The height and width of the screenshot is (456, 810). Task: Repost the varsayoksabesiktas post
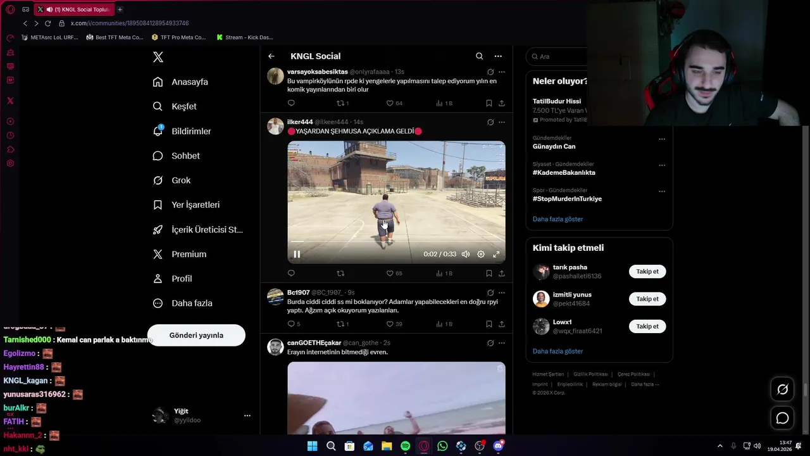click(x=342, y=103)
